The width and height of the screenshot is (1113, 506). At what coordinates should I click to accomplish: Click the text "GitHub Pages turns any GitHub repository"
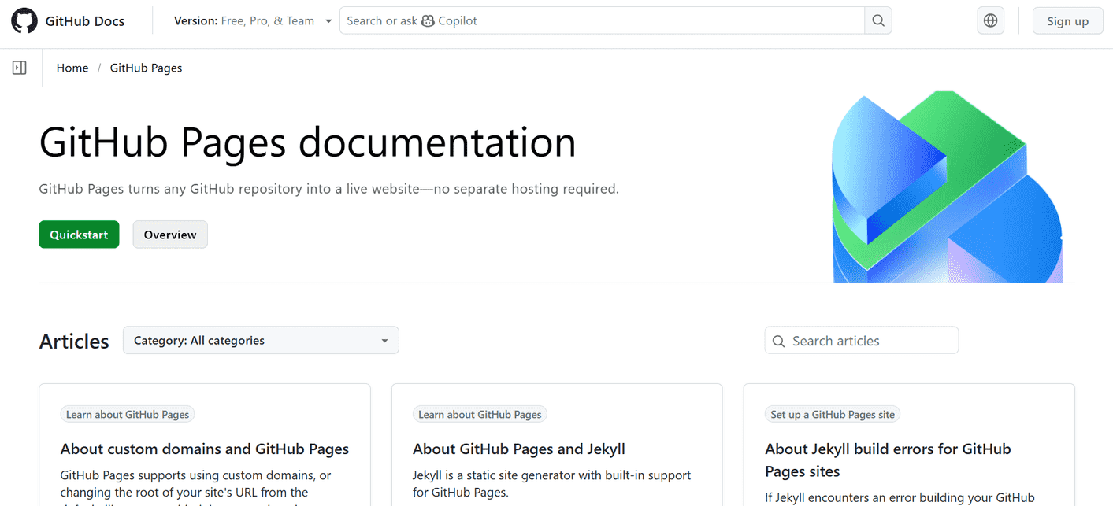[172, 189]
